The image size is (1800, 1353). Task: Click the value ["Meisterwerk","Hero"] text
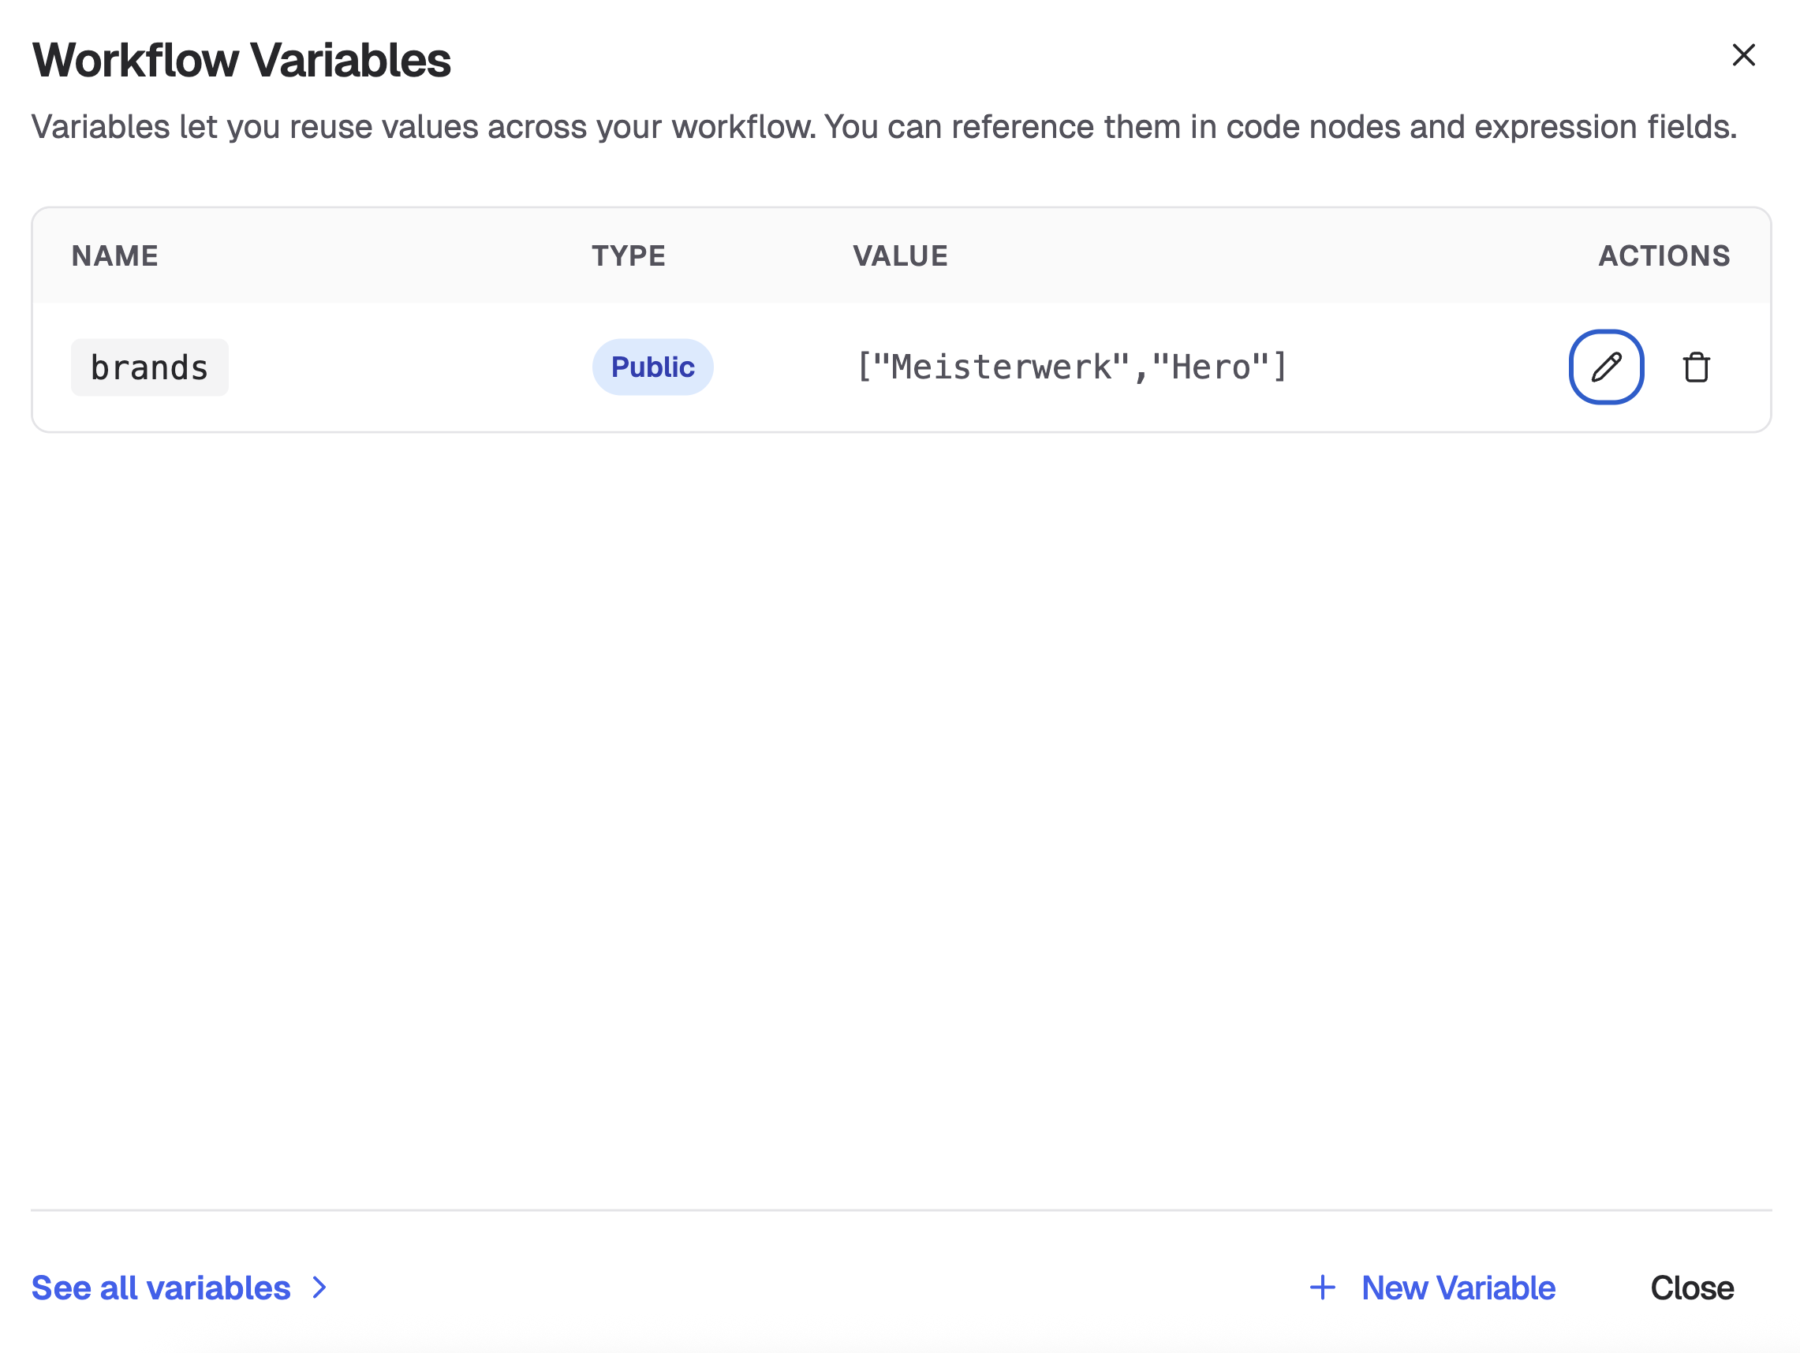tap(1070, 367)
